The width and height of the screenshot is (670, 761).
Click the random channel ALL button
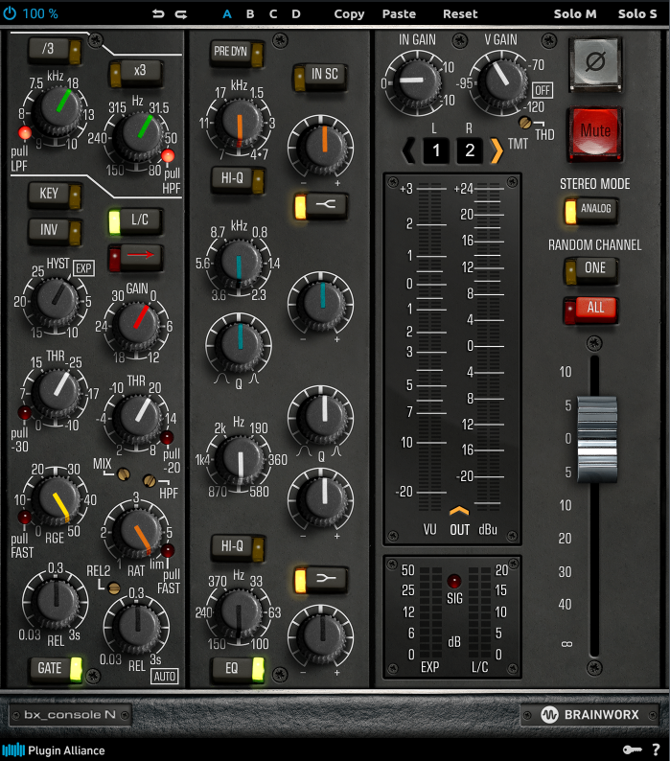click(x=590, y=311)
